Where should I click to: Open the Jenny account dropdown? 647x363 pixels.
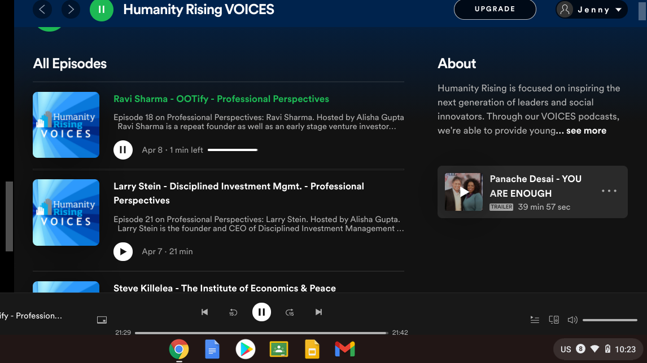click(591, 9)
